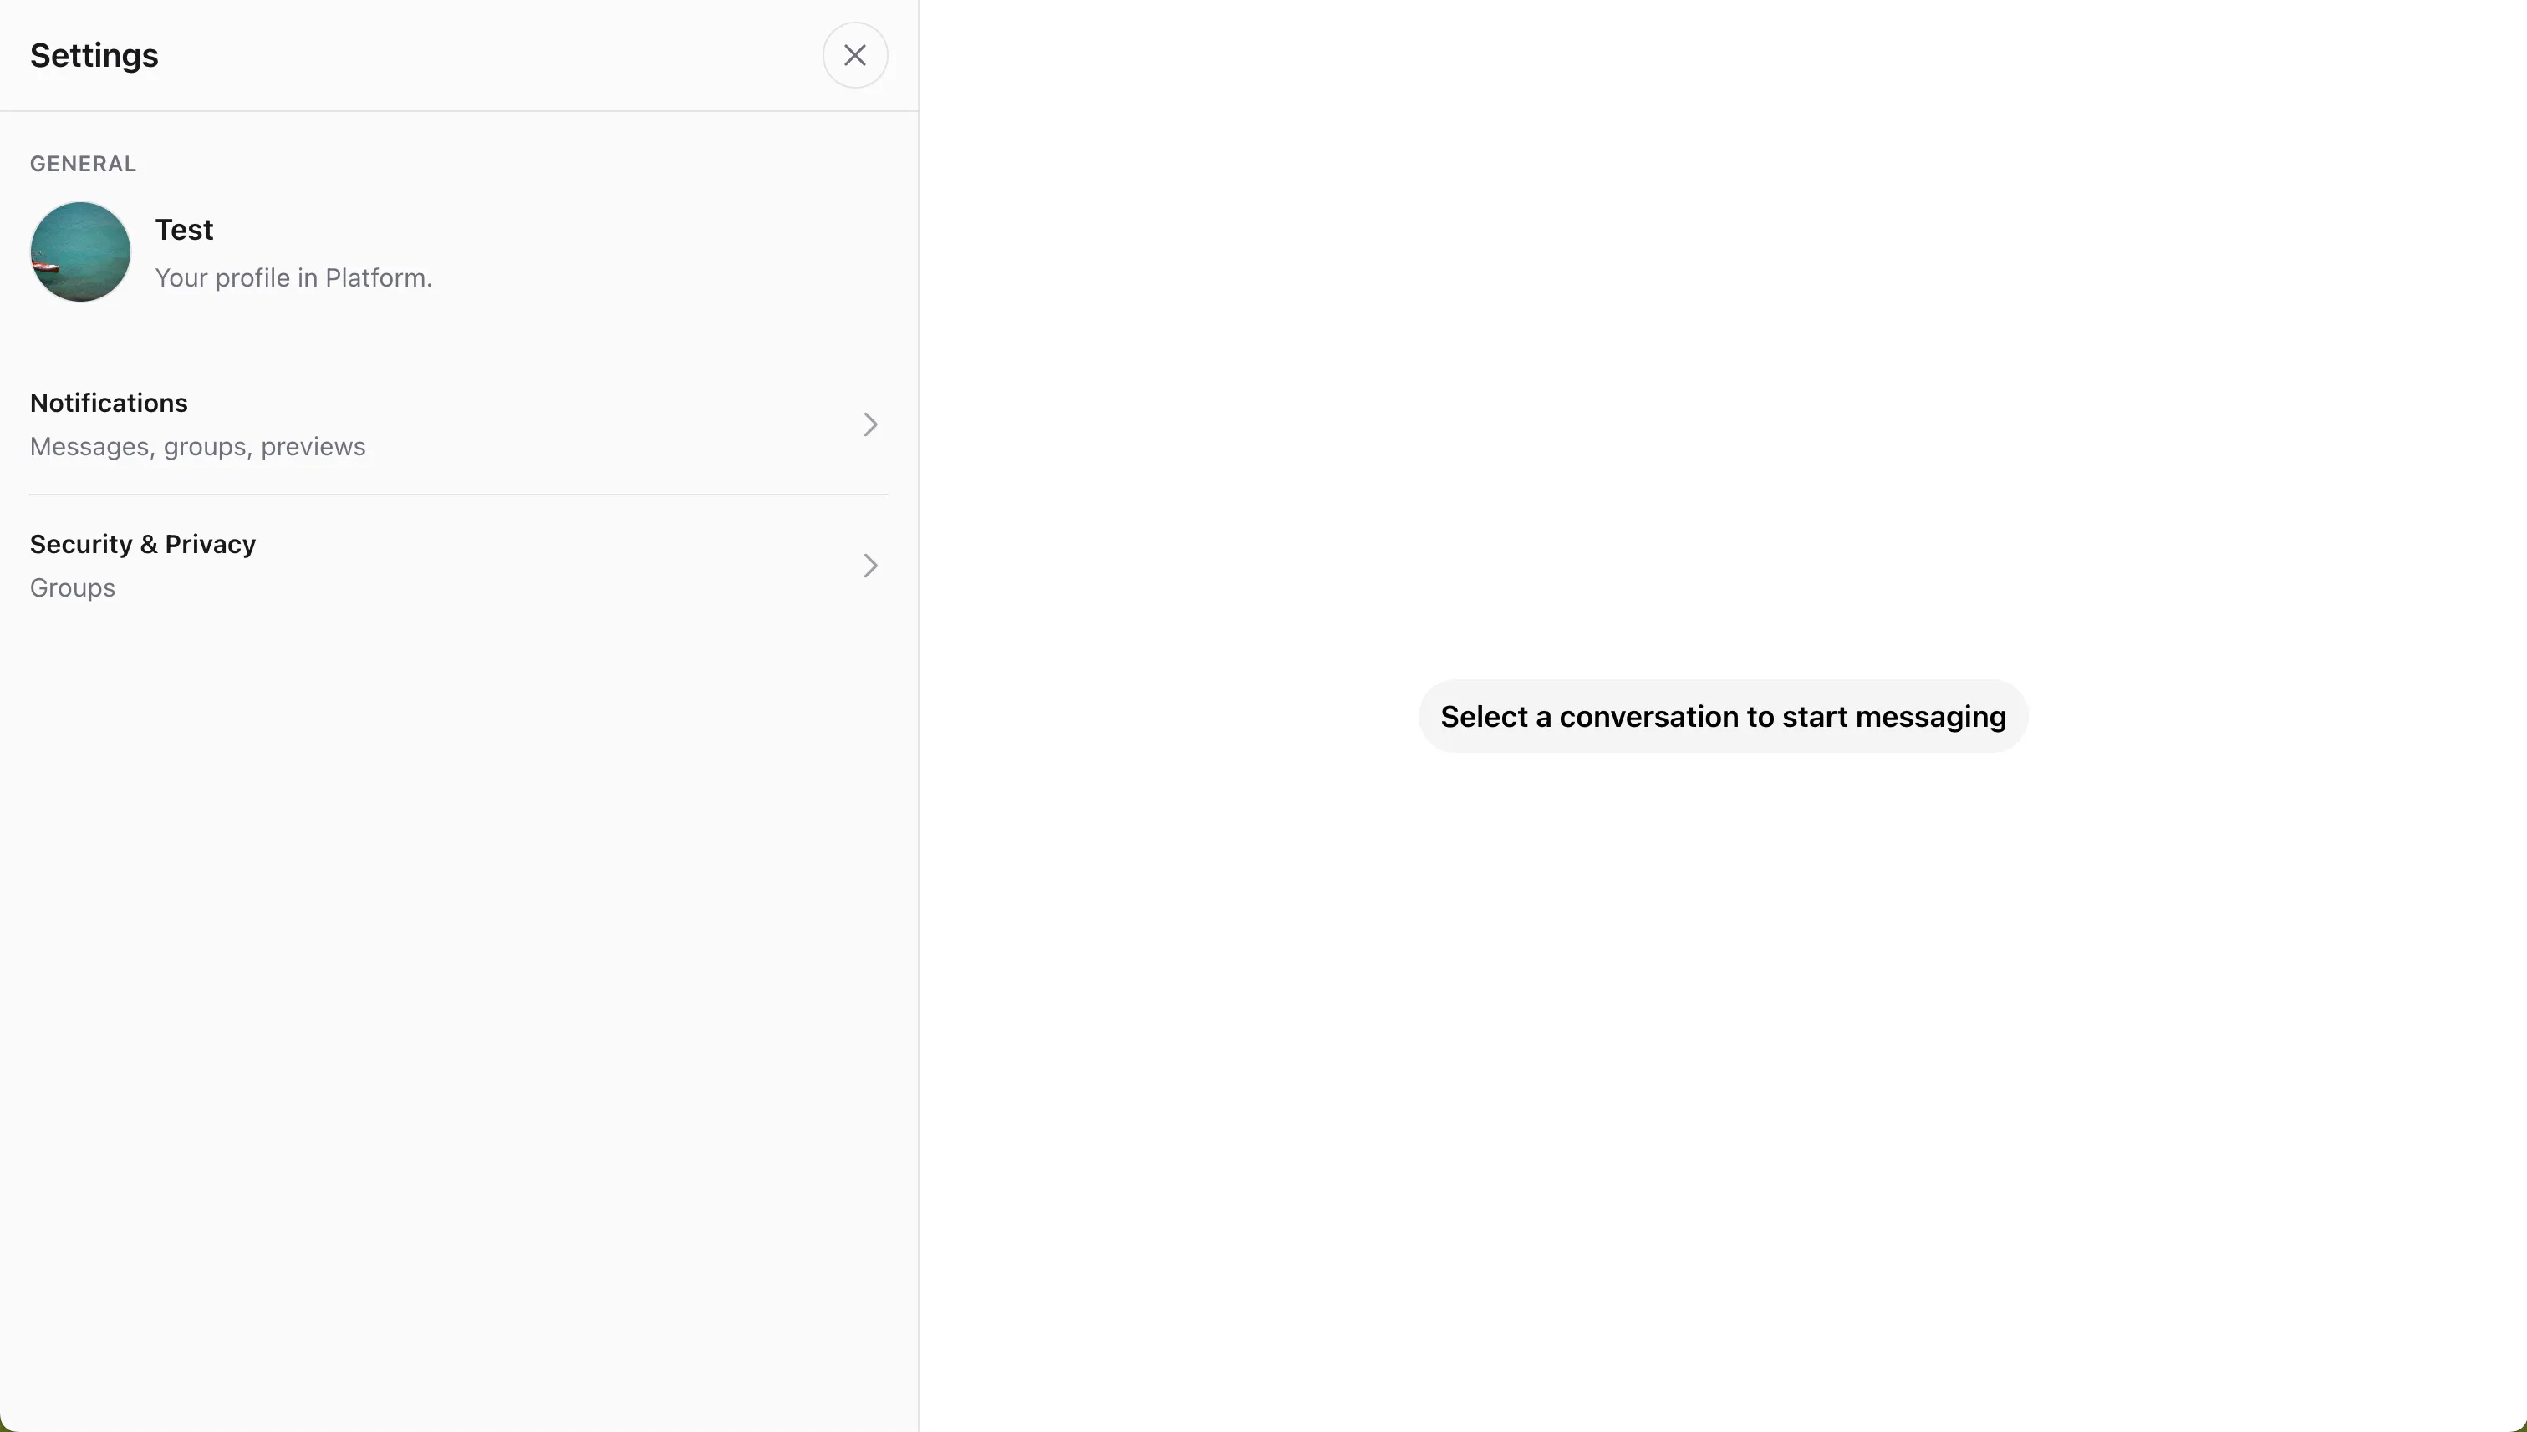Close the Settings panel
Image resolution: width=2527 pixels, height=1432 pixels.
coord(854,55)
